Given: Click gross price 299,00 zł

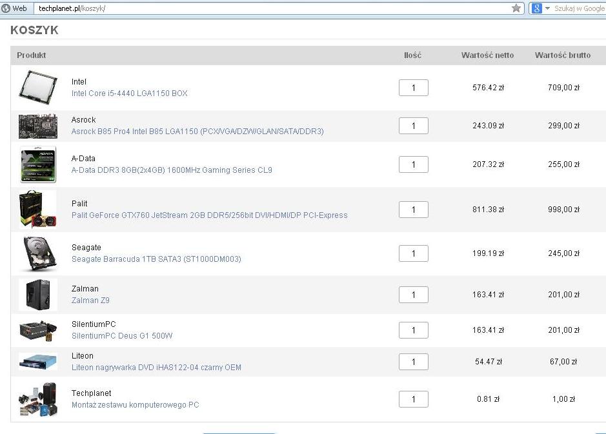Looking at the screenshot, I should (x=563, y=126).
